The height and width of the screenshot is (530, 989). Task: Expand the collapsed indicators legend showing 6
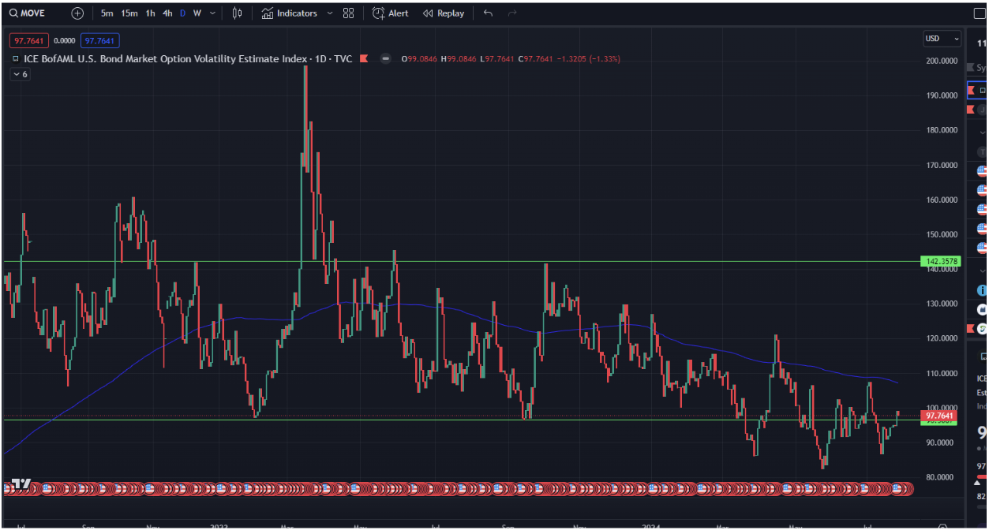pos(20,73)
